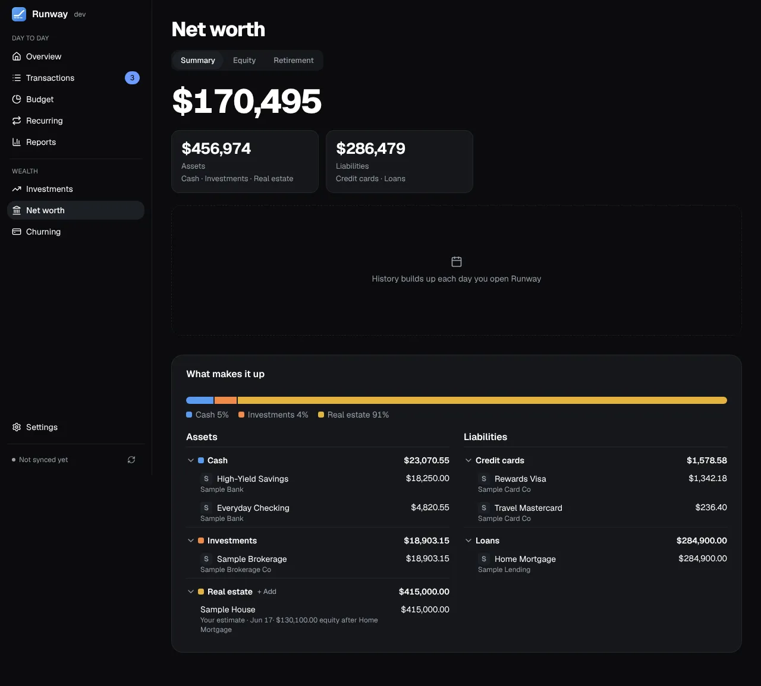Collapse the Credit cards liability group
The height and width of the screenshot is (686, 761).
[468, 460]
